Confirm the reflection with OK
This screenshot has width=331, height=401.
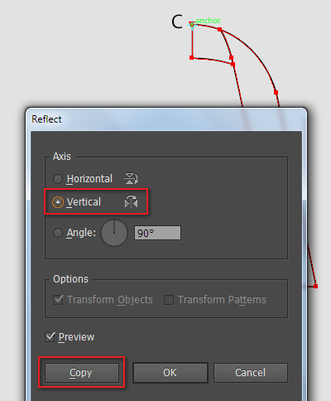(170, 373)
